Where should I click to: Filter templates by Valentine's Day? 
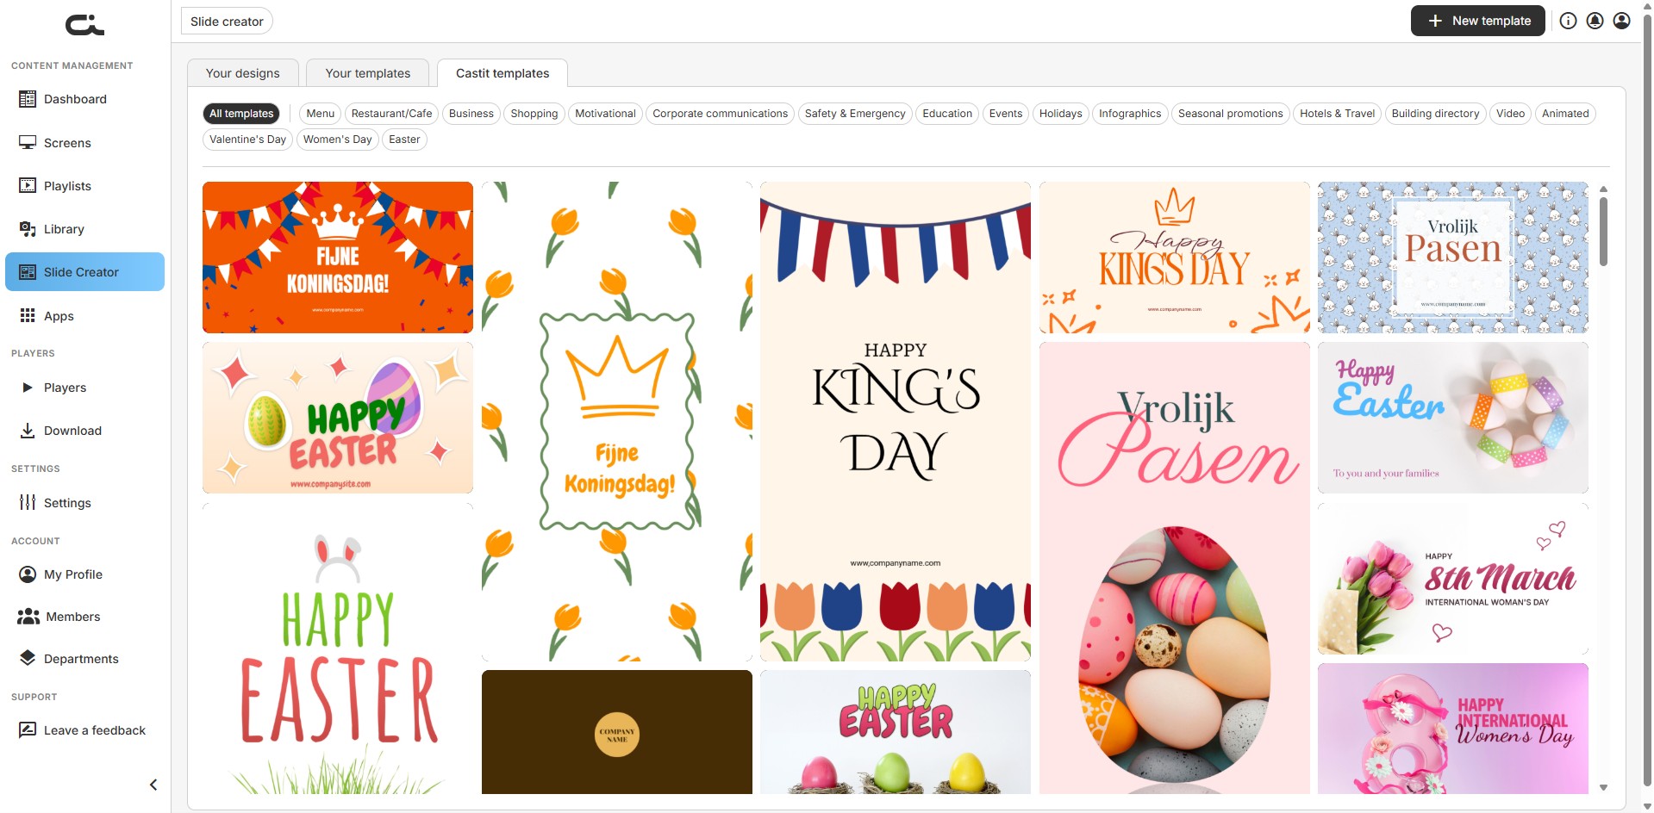(247, 140)
